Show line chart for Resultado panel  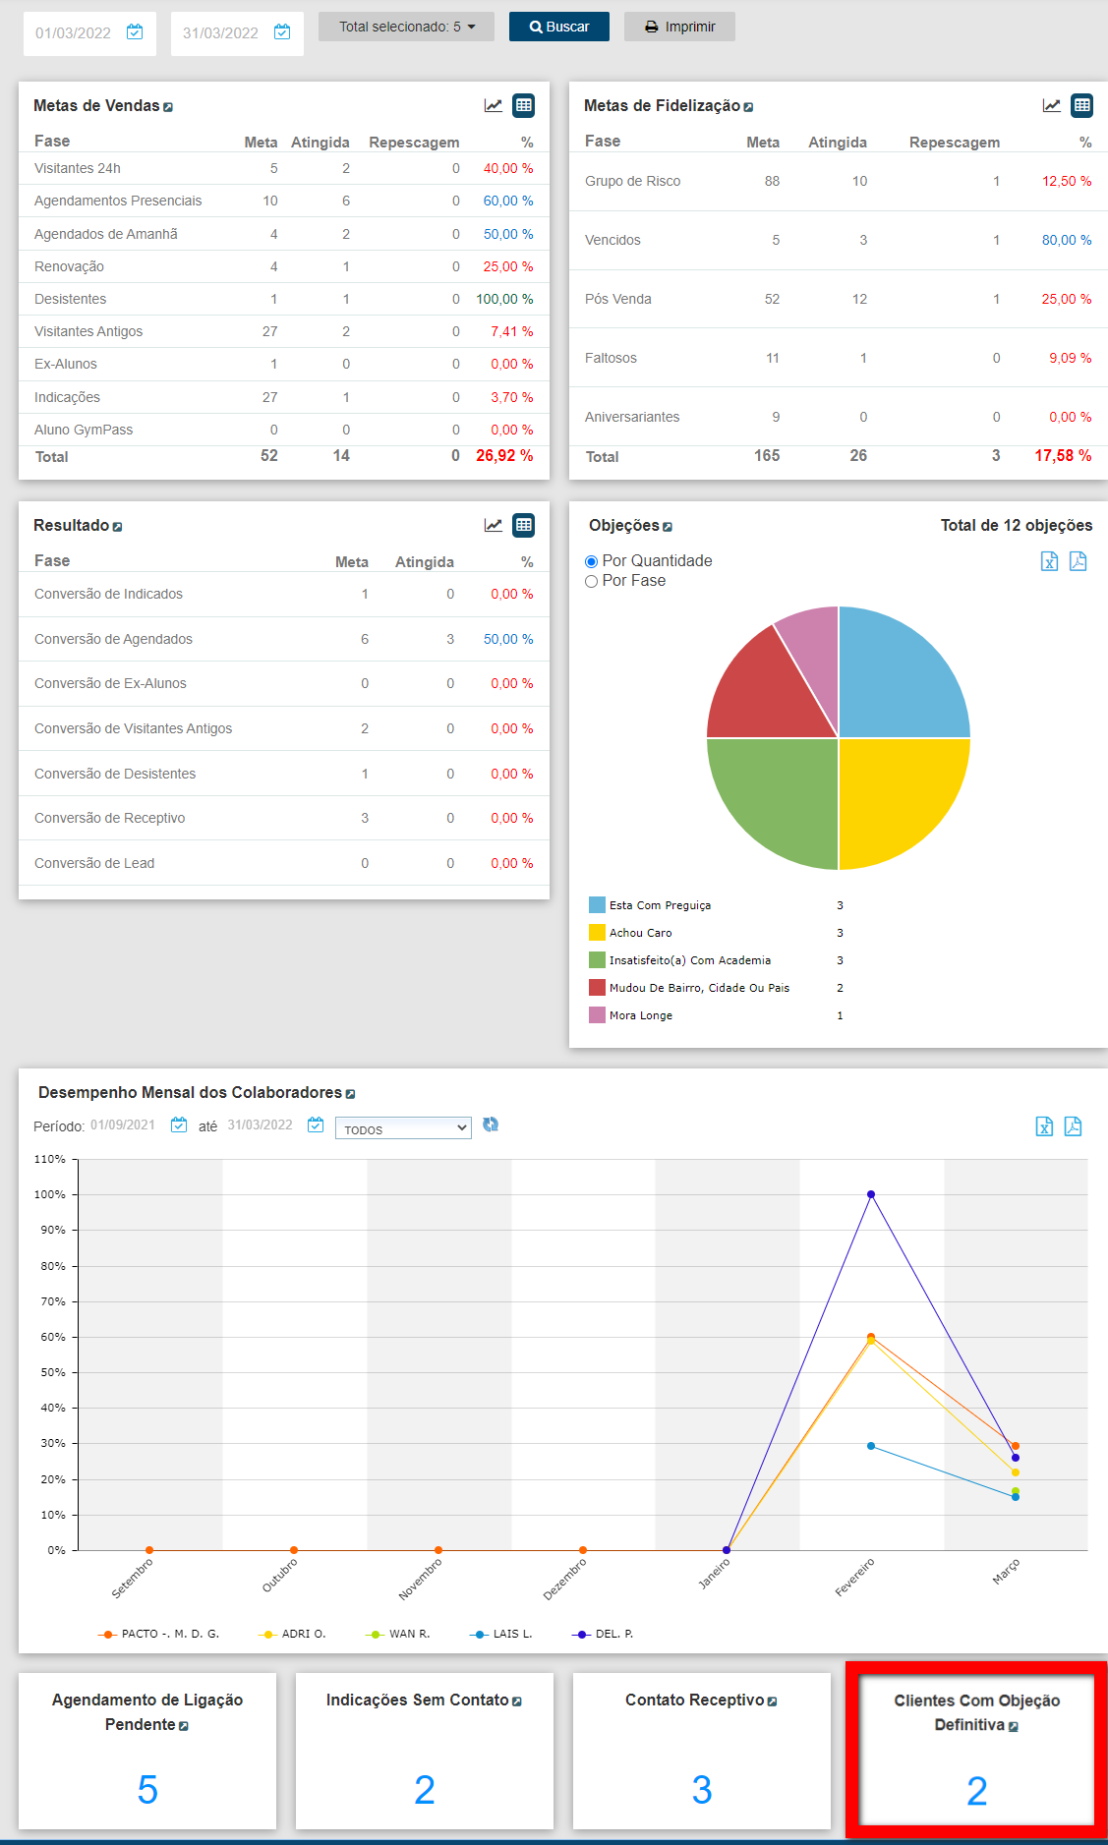pyautogui.click(x=494, y=525)
